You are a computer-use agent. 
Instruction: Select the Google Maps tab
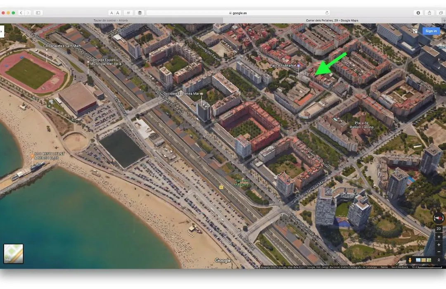332,21
